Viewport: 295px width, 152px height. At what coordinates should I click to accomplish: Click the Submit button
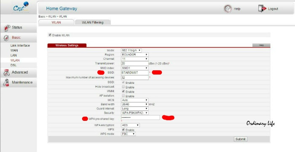click(241, 139)
